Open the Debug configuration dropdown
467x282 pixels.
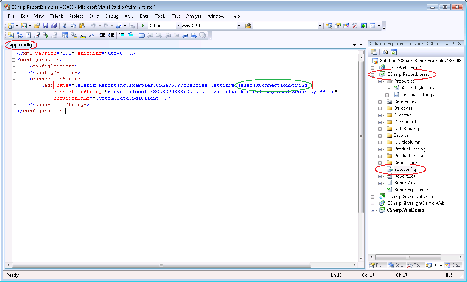[179, 26]
